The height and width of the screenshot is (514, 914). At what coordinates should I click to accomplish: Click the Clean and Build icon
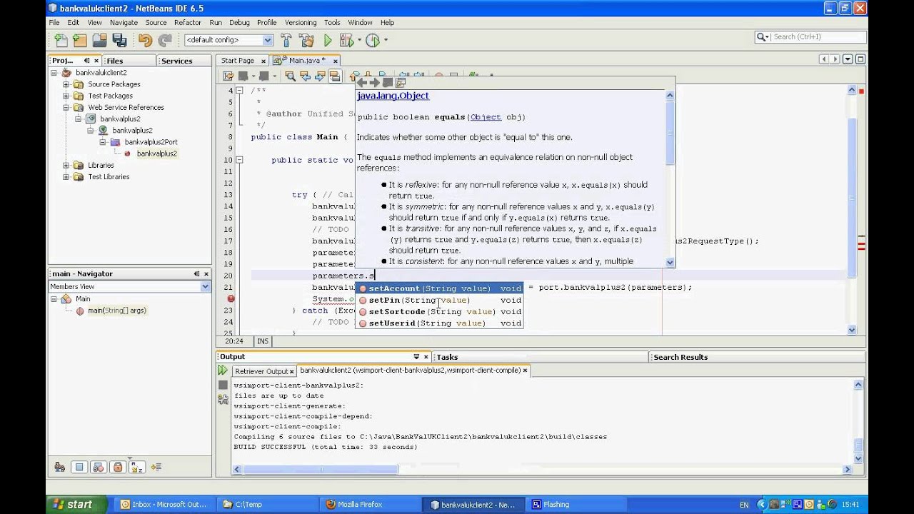coord(306,41)
